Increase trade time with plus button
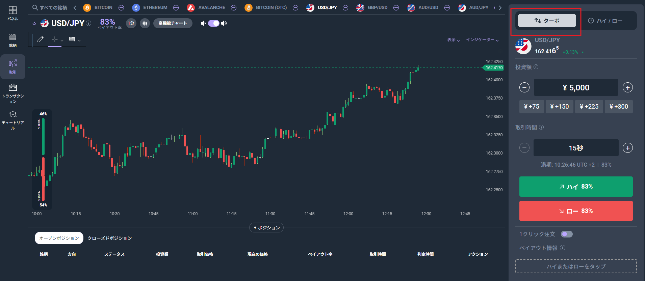 point(628,148)
